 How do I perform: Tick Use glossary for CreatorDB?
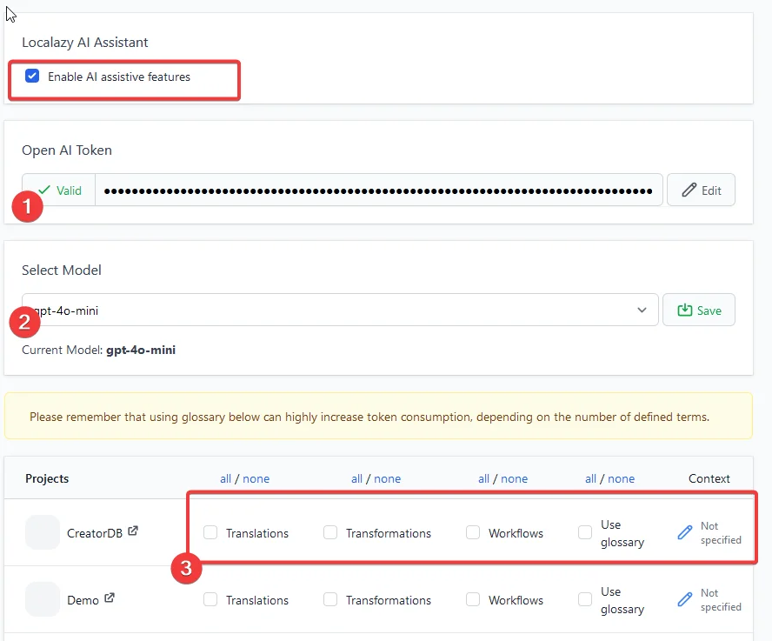point(585,532)
